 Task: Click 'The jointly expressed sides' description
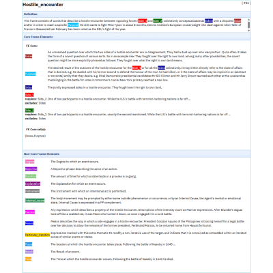point(104,87)
